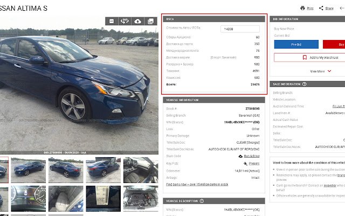
Task: Open the 360 degree vehicle view
Action: 125,21
